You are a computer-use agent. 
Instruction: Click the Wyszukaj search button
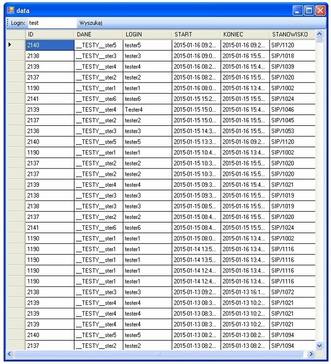pyautogui.click(x=91, y=23)
